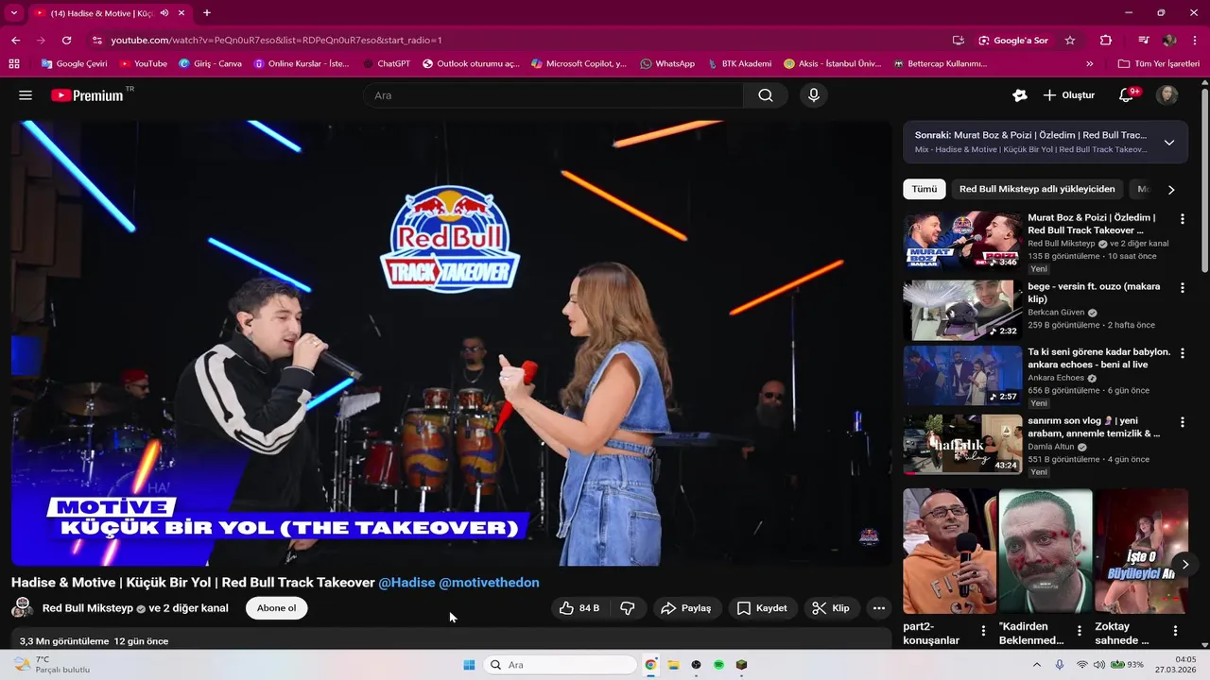The width and height of the screenshot is (1210, 680).
Task: Open Tüm Yer İşaretleri folder
Action: tap(1159, 64)
